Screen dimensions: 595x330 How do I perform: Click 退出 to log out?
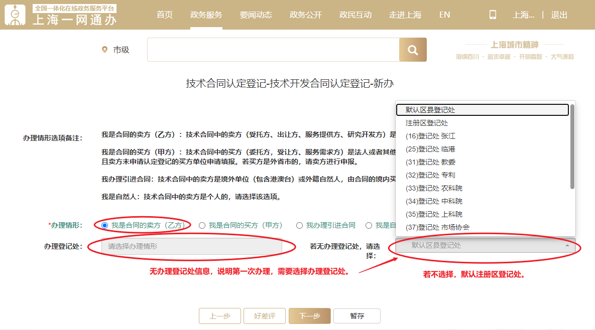point(559,15)
